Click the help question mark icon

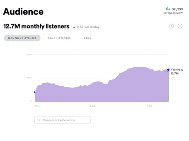pos(171,26)
